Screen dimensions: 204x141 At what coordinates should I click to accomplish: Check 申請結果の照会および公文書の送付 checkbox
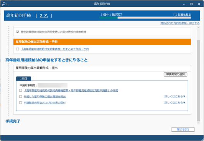point(21,103)
